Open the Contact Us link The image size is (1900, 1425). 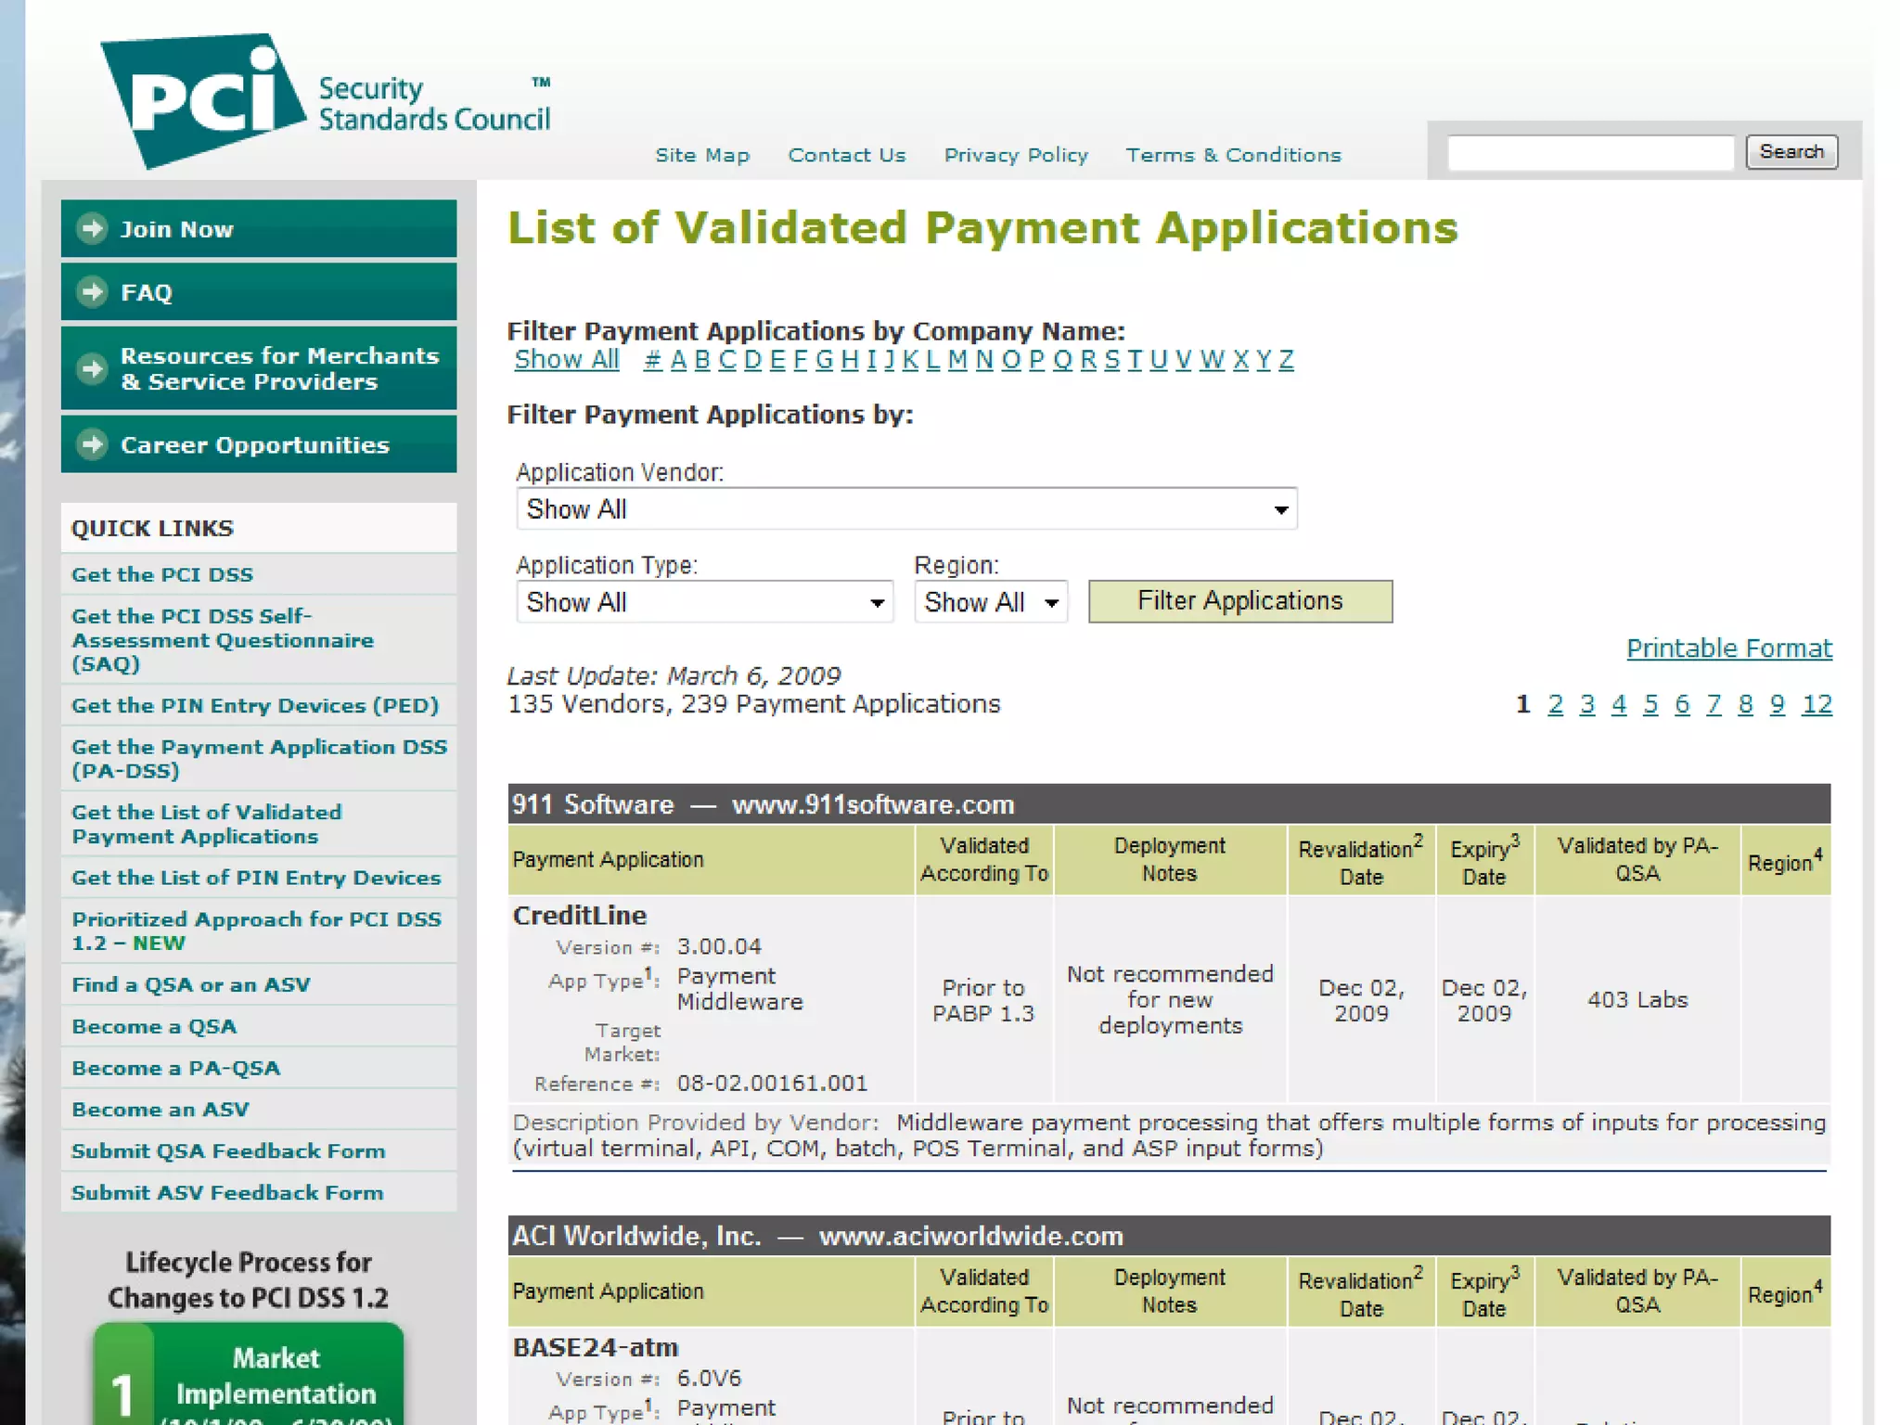[x=847, y=155]
